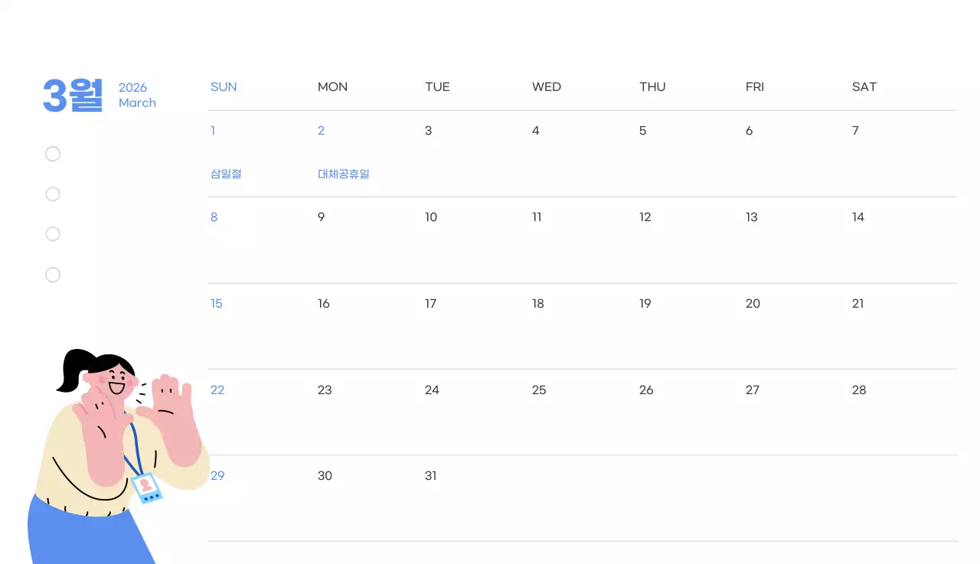Select the WED column header
The height and width of the screenshot is (564, 980).
[546, 87]
